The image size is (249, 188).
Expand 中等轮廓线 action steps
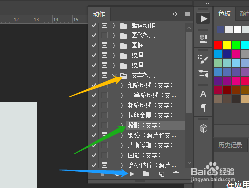click(122, 95)
